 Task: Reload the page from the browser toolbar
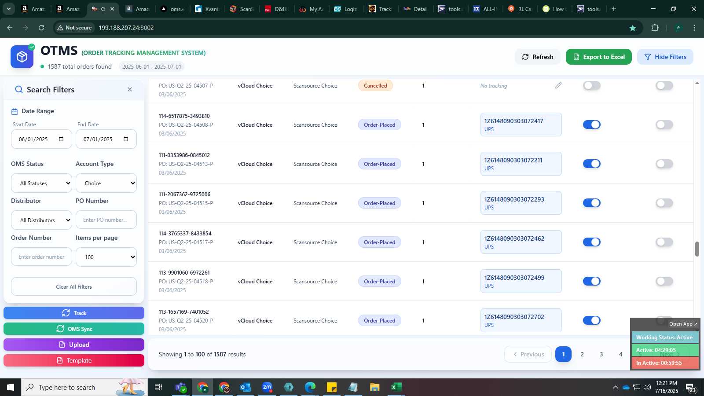pos(41,28)
